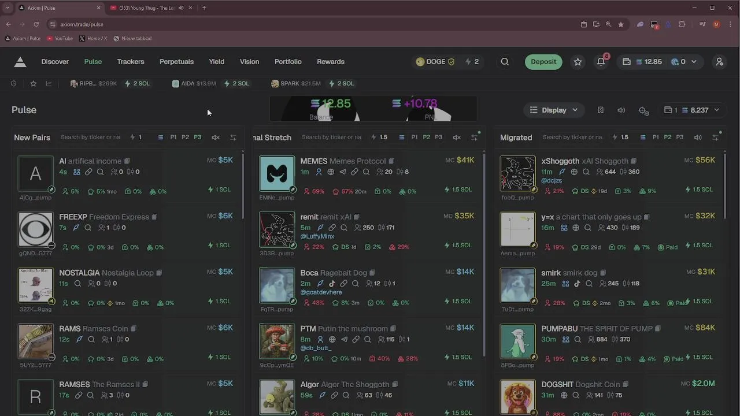Viewport: 740px width, 416px height.
Task: Select preset P2 in Migrated
Action: tap(668, 138)
